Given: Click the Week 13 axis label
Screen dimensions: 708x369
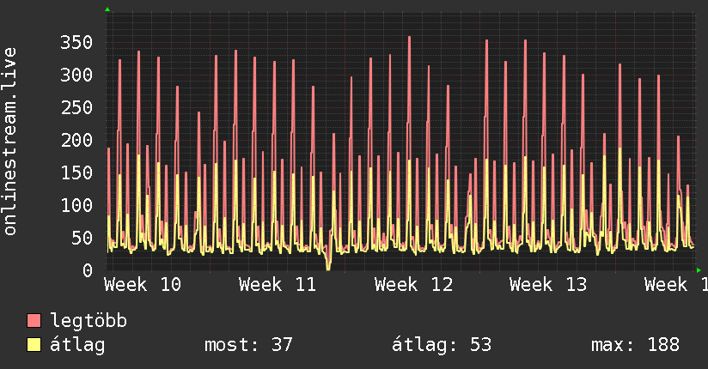Looking at the screenshot, I should tap(548, 285).
